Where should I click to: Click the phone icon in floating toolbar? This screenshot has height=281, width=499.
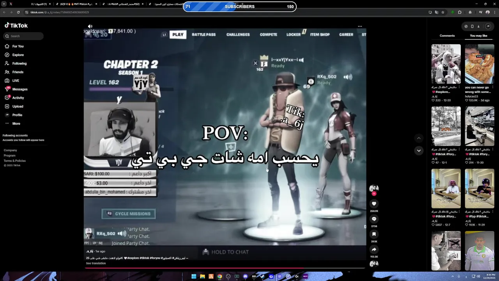(472, 27)
